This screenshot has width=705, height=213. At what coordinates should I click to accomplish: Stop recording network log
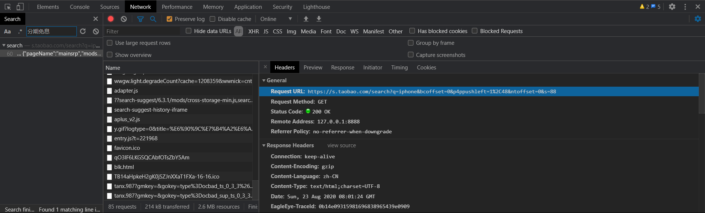tap(111, 19)
